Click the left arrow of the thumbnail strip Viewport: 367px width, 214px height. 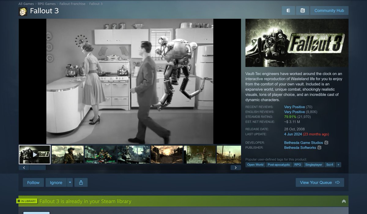click(x=24, y=168)
